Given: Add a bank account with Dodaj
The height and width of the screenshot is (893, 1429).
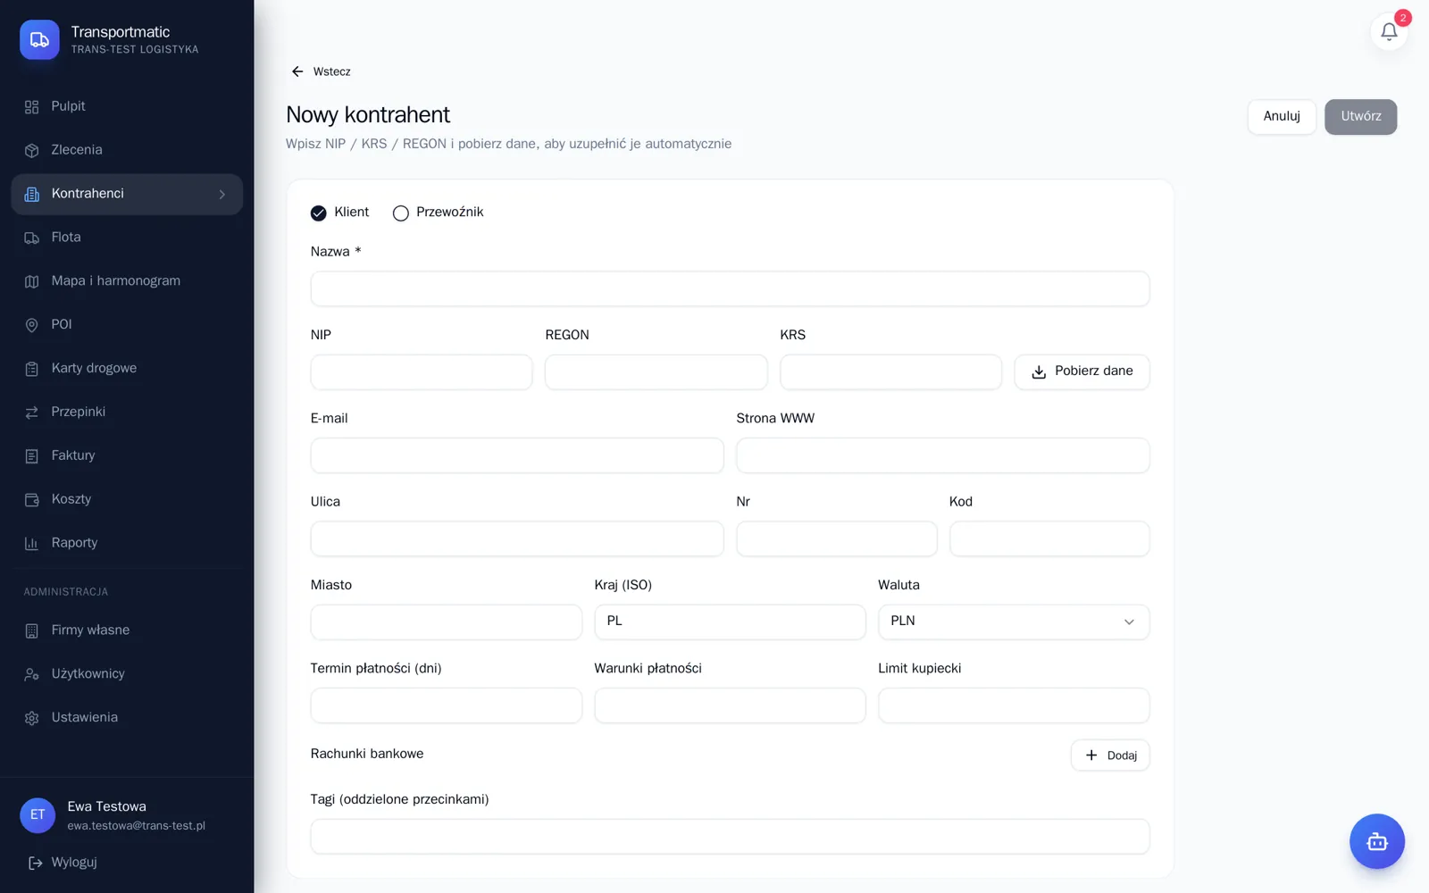Looking at the screenshot, I should coord(1110,755).
